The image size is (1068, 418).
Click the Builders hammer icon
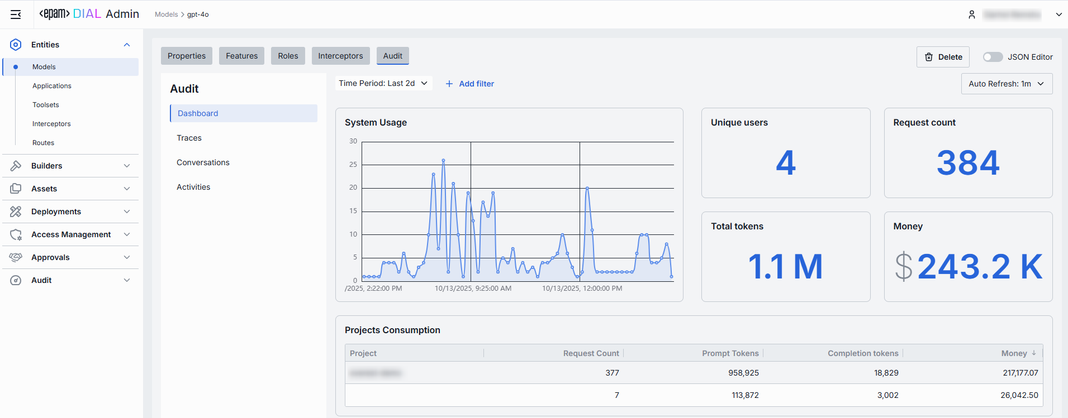point(16,166)
